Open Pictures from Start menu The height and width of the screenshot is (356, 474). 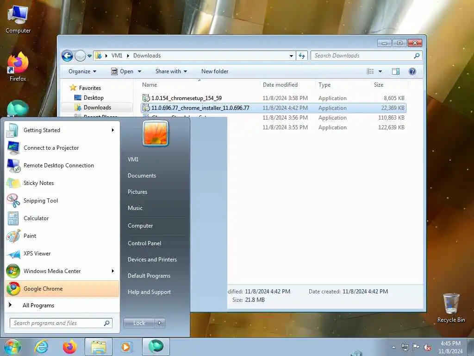tap(137, 192)
